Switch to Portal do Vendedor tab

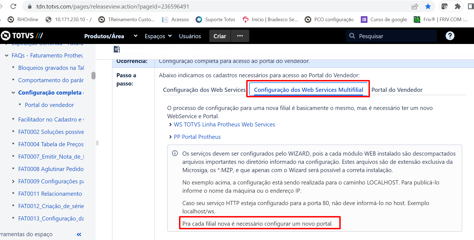coord(397,90)
